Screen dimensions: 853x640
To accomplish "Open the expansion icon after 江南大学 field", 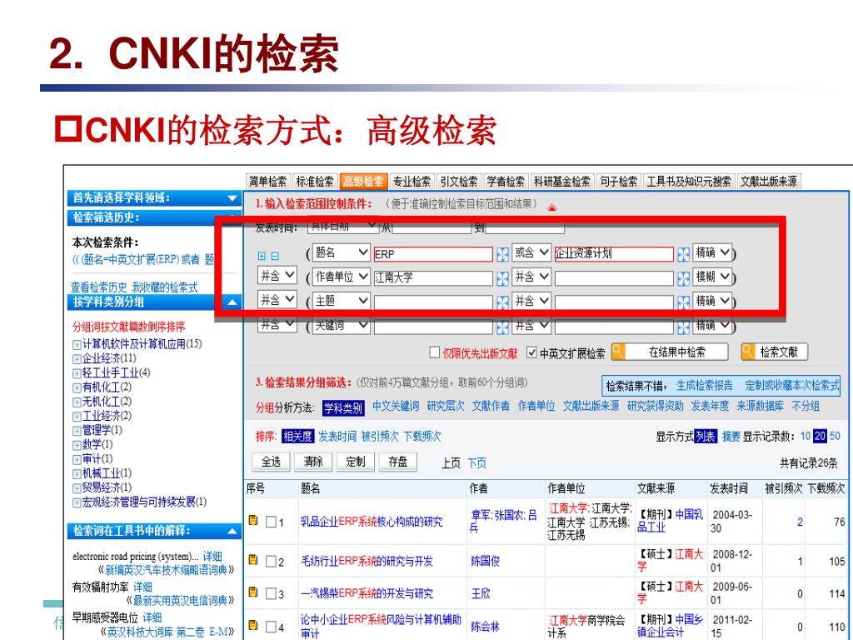I will tap(502, 278).
